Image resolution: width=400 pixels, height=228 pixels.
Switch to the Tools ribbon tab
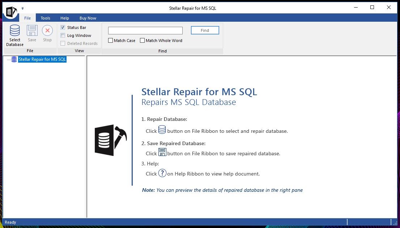(45, 18)
